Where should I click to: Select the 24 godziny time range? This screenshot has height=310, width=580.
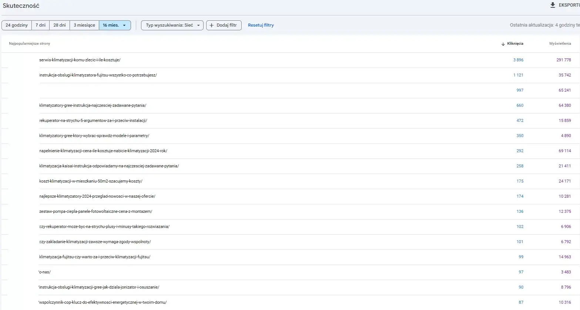coord(17,25)
